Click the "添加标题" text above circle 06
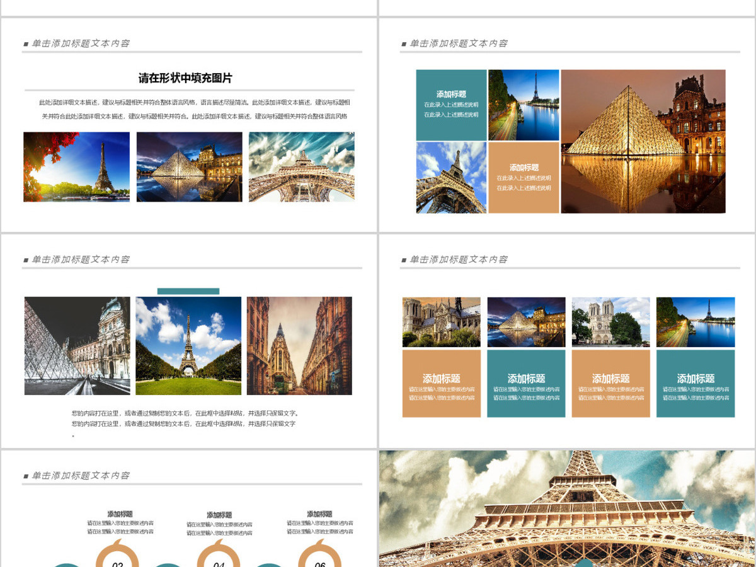 [319, 514]
